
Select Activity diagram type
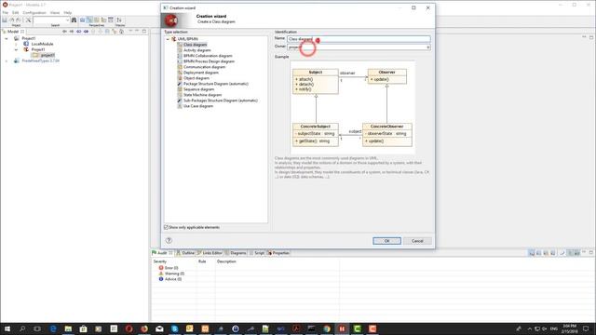click(196, 50)
